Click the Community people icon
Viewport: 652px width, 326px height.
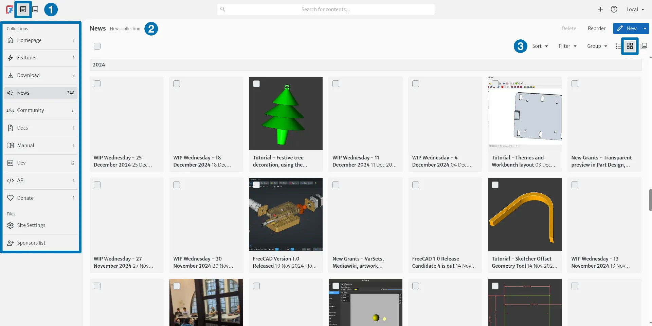point(11,110)
